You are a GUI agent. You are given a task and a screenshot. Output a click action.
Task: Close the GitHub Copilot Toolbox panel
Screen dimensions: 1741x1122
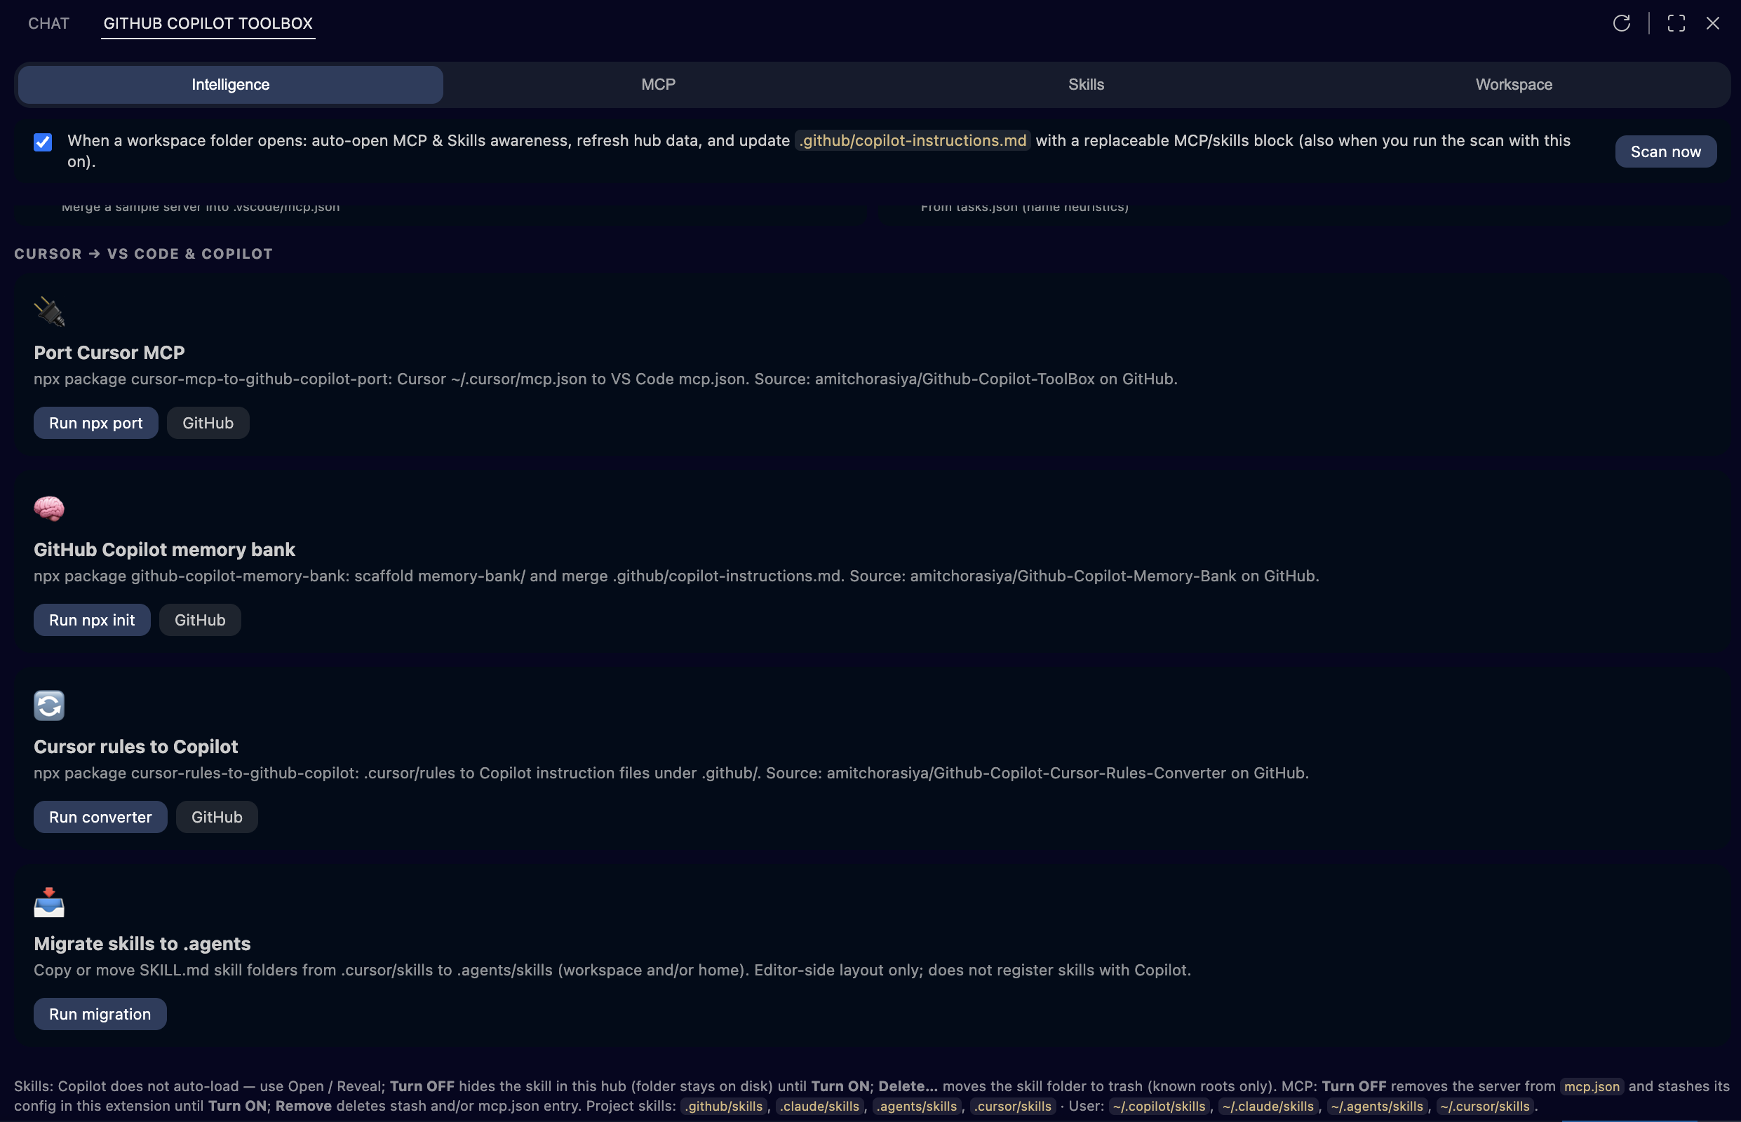[x=1714, y=22]
